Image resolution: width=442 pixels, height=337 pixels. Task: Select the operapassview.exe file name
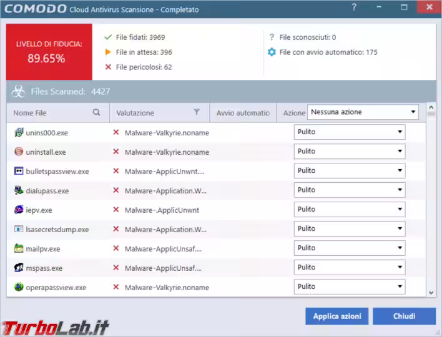pyautogui.click(x=56, y=288)
